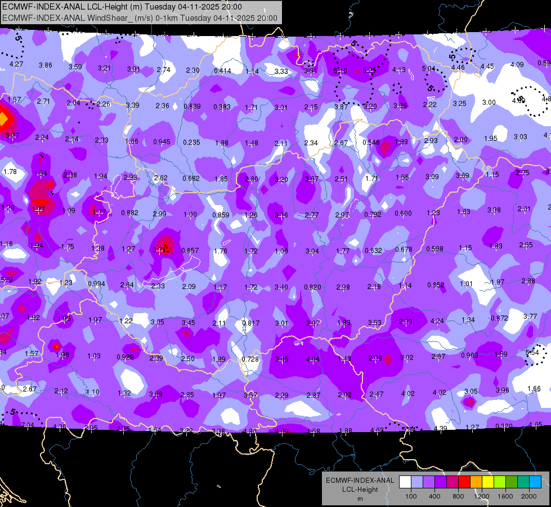Click the 'LCL-Height' label in legend

pyautogui.click(x=360, y=490)
